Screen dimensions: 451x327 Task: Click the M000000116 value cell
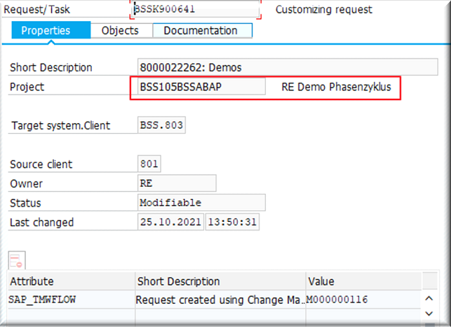coord(361,300)
